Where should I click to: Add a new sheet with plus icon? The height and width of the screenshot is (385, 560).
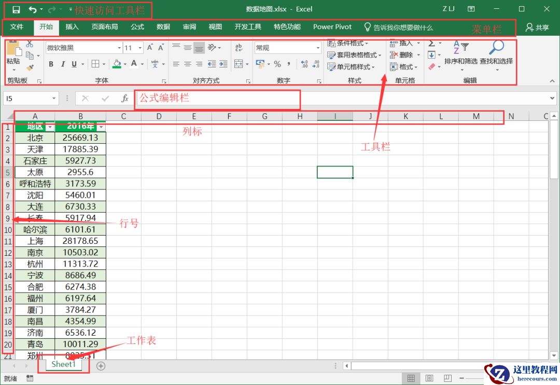click(x=101, y=366)
